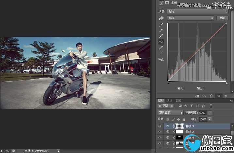Hide the 曲线 3 layer
This screenshot has width=234, height=153.
160,126
